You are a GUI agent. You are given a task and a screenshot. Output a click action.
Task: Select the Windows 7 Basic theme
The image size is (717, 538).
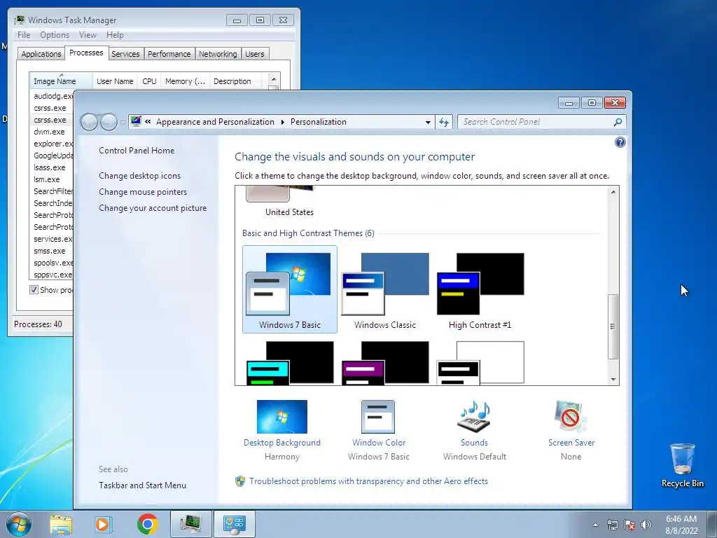click(x=289, y=289)
